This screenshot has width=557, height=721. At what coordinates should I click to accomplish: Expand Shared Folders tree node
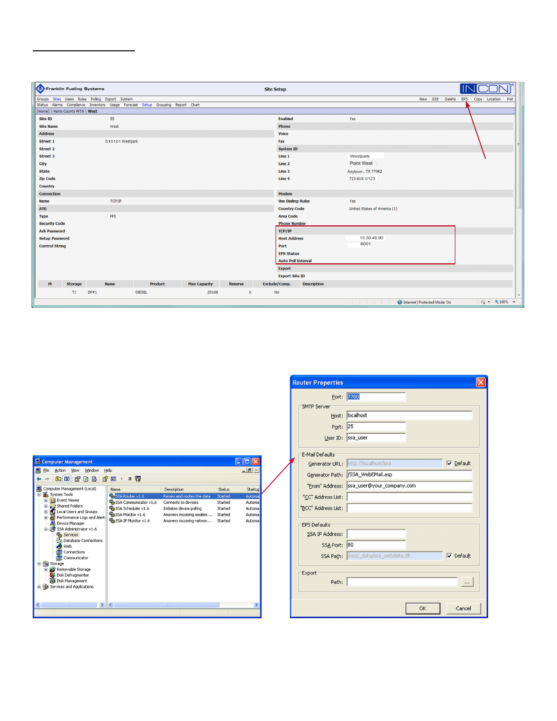46,506
